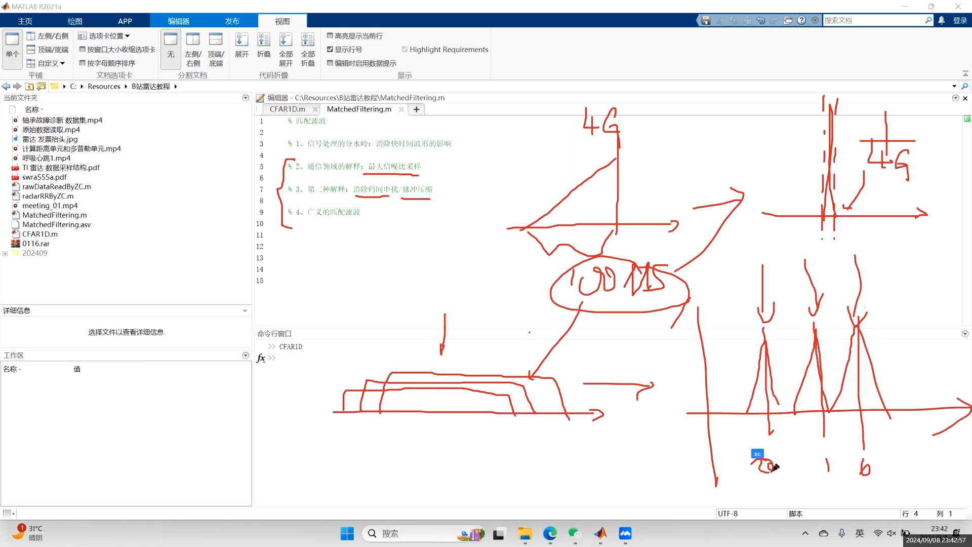Viewport: 972px width, 547px height.
Task: Enable highlight current line checkbox
Action: pos(330,36)
